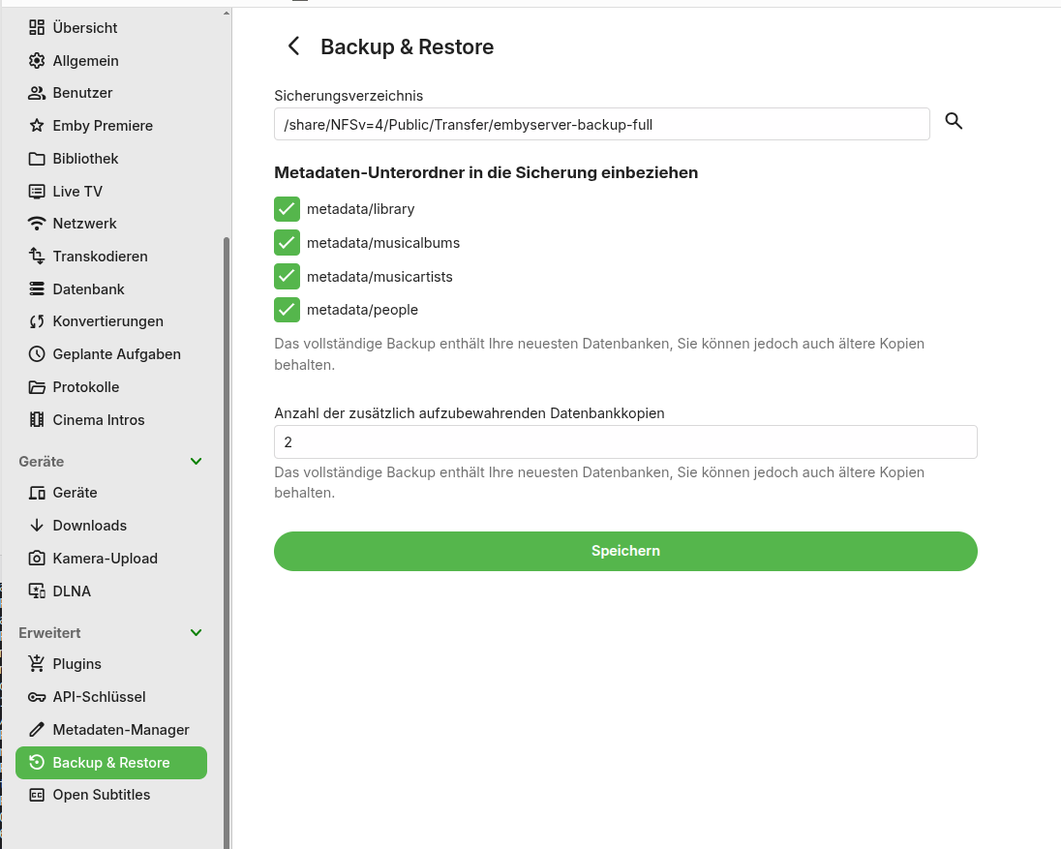Click the Transkodieren sidebar icon
1061x849 pixels.
pos(37,257)
